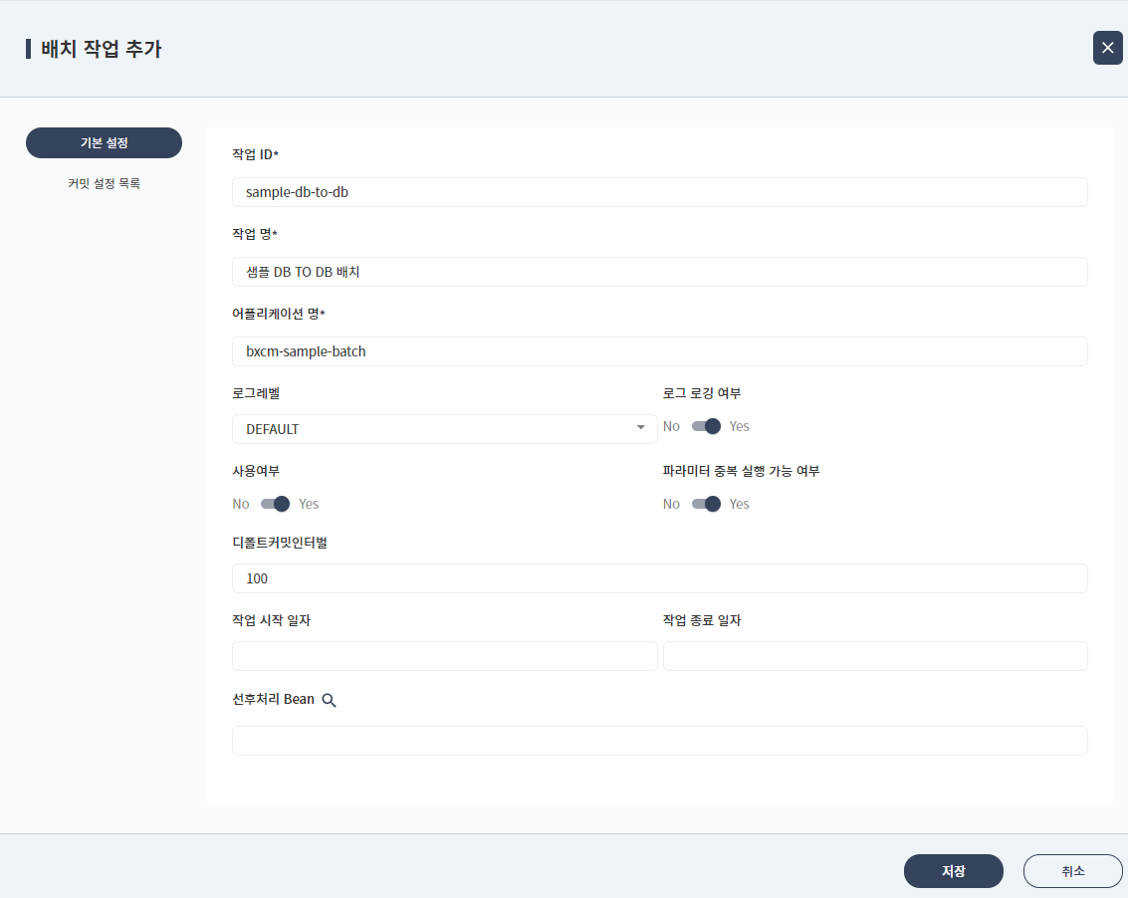Click the No label beside 로그 로깅 여부 switch
The width and height of the screenshot is (1128, 898).
coord(671,426)
